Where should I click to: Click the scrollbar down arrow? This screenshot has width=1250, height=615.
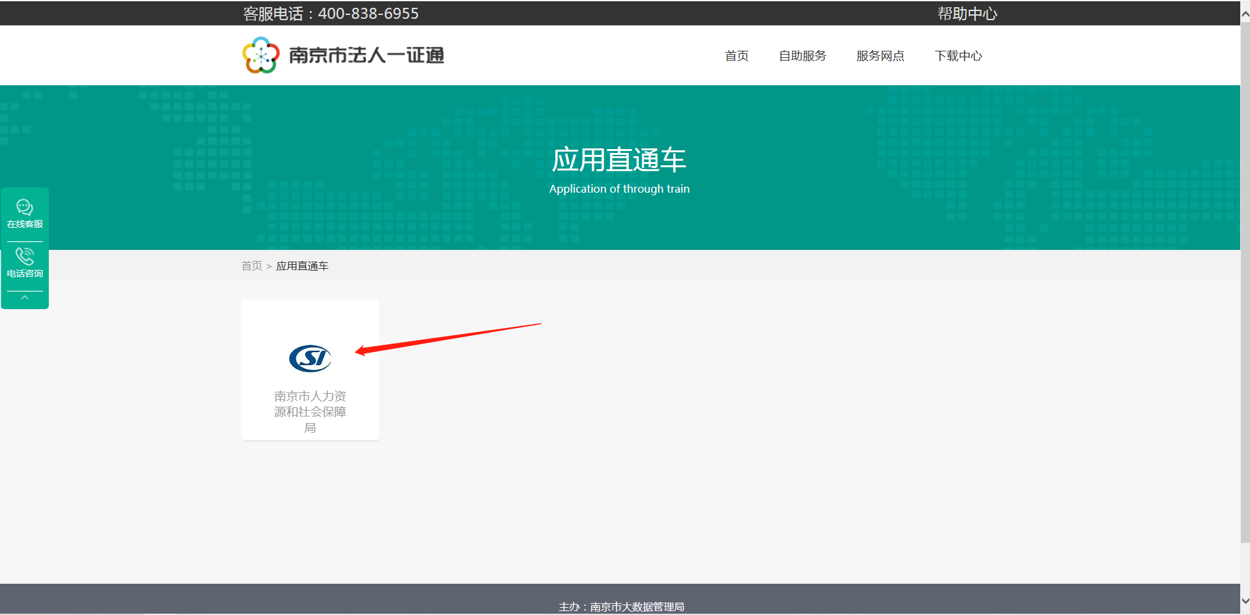1245,601
